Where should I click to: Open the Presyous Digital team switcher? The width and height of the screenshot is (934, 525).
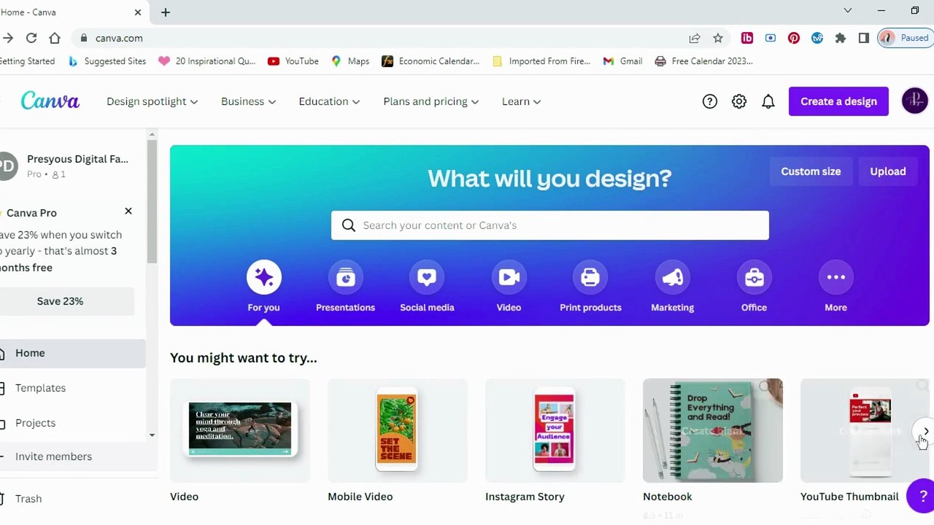[x=67, y=166]
